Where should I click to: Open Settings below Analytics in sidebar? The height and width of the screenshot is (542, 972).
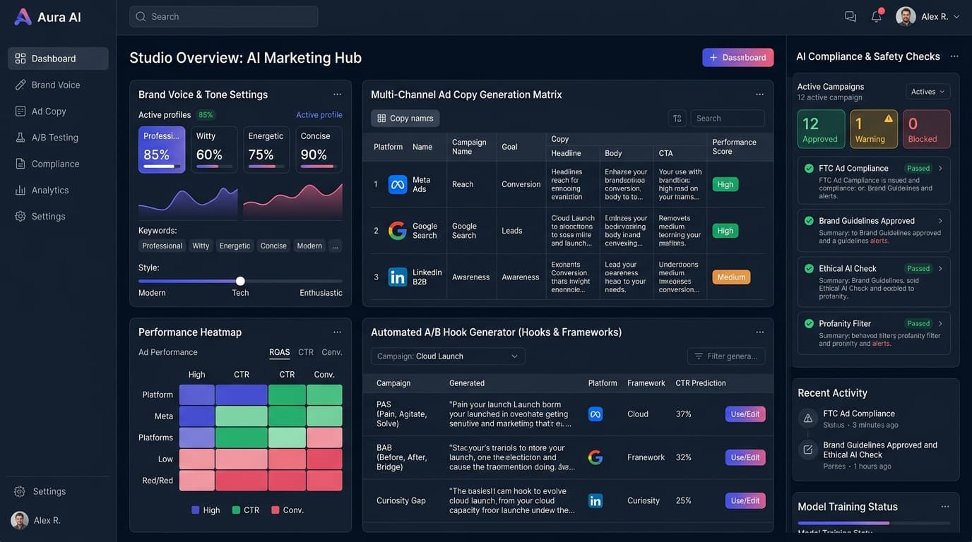(58, 217)
